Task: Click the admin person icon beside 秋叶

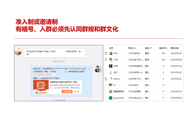Action: click(106, 53)
